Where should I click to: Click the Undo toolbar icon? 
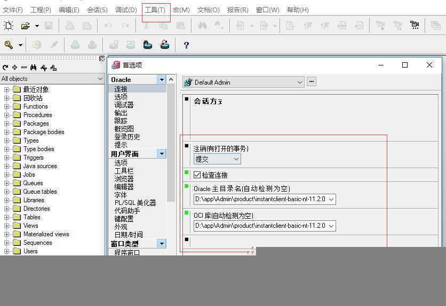coord(108,26)
